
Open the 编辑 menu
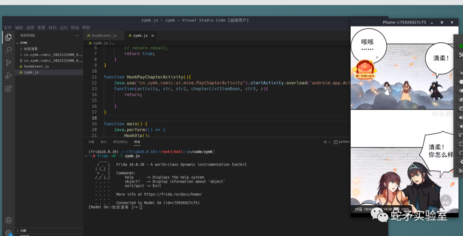pos(19,28)
